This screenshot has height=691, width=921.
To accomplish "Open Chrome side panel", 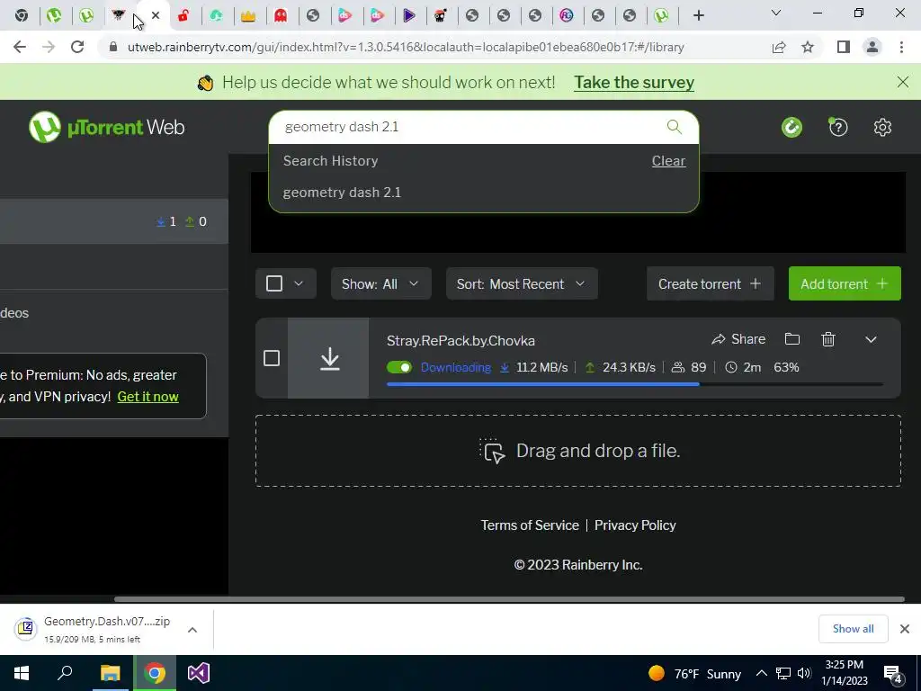I will click(844, 47).
